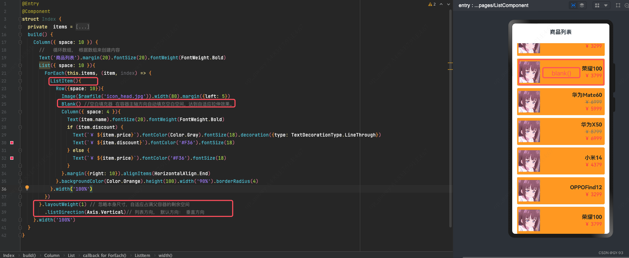Viewport: 629px width, 258px height.
Task: Collapse the ListItem block on line 22
Action: coord(20,81)
